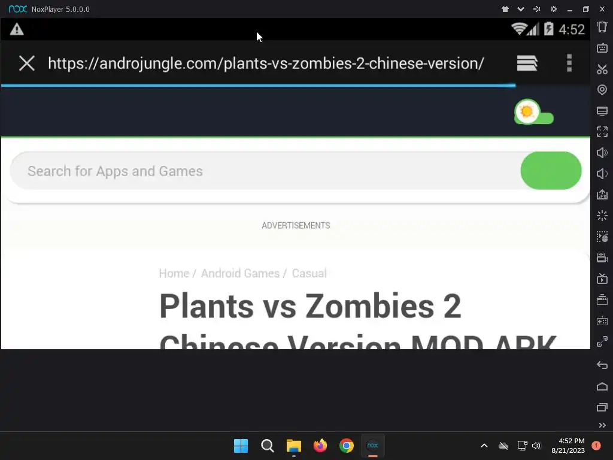Click the resize window diagonal arrow icon
The width and height of the screenshot is (613, 460).
(x=602, y=341)
